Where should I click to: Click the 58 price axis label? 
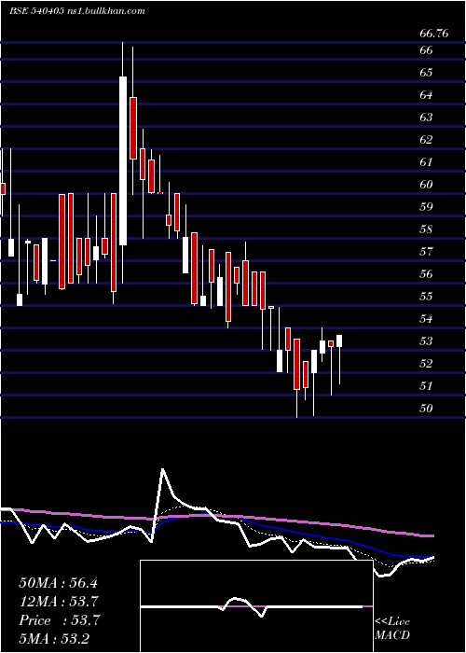(427, 229)
